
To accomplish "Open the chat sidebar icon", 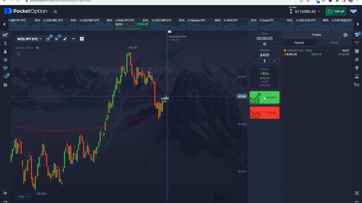I will tap(5, 76).
